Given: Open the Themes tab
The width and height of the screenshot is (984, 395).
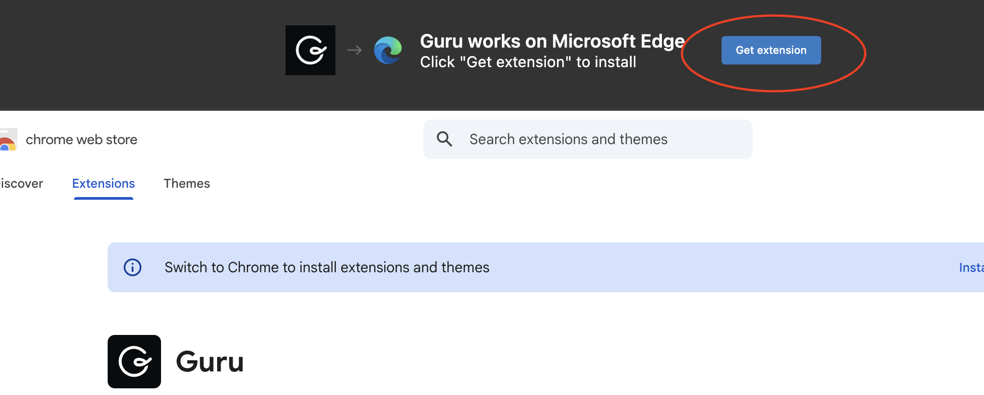Looking at the screenshot, I should pyautogui.click(x=187, y=184).
